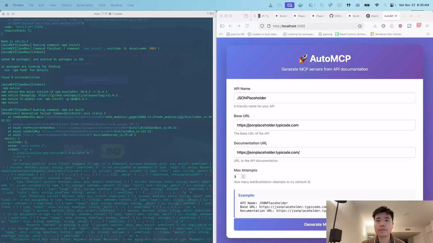Switch to the Dashboard tab
433x243 pixels.
click(x=372, y=16)
